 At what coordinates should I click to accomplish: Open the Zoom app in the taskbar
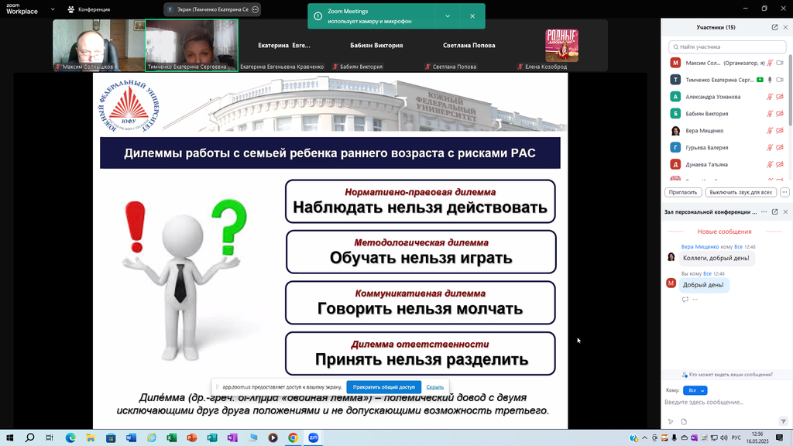tap(314, 437)
